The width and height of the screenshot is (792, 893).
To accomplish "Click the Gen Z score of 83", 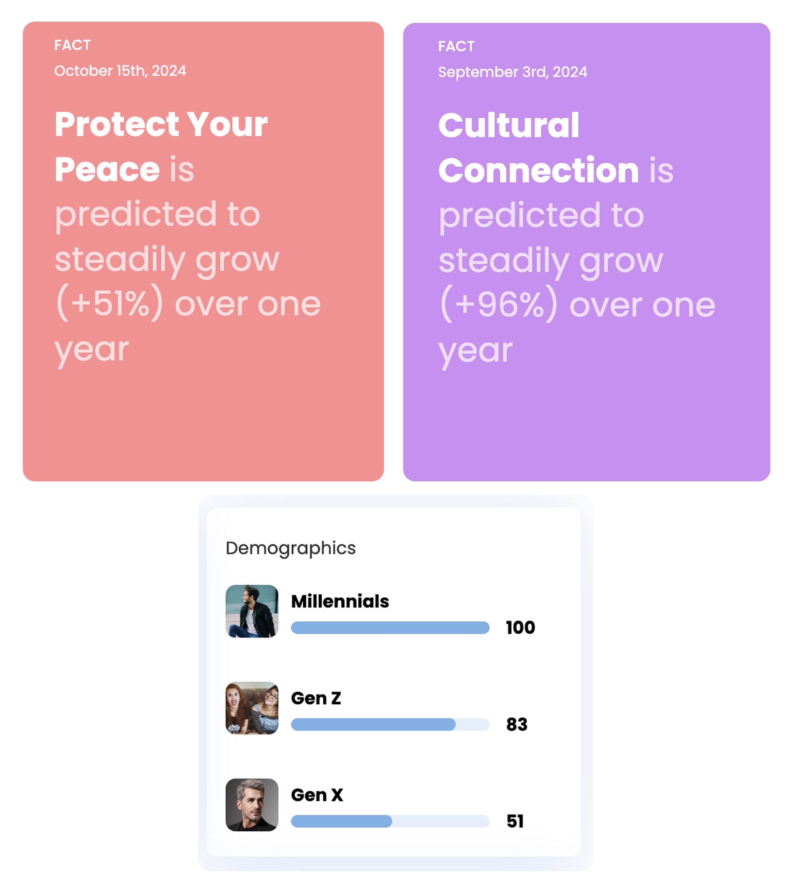I will pos(517,725).
